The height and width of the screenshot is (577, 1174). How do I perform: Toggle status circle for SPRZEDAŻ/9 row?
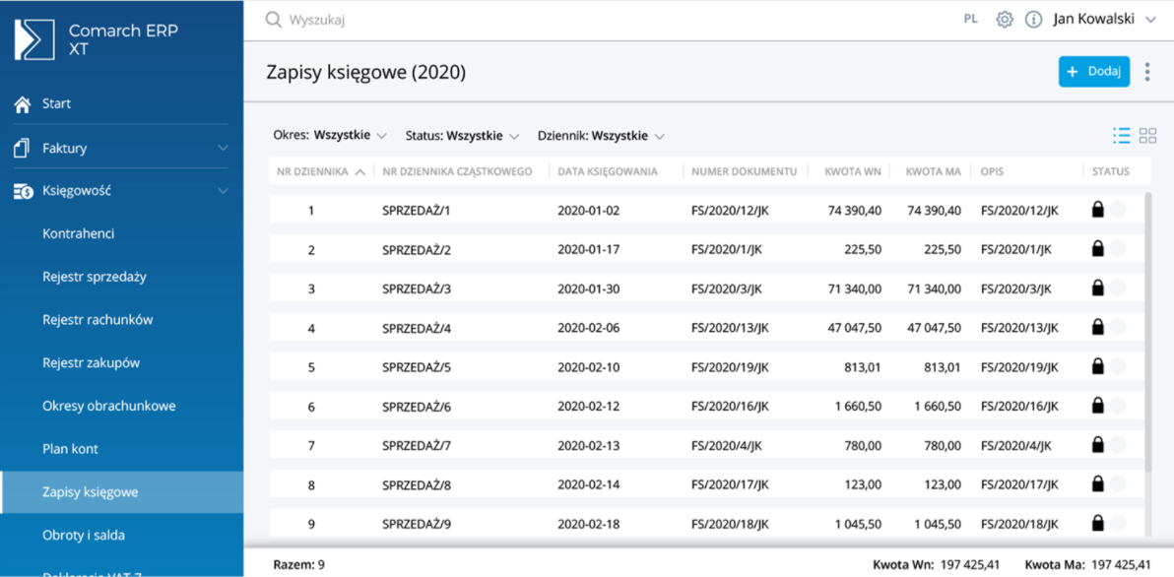[x=1118, y=523]
